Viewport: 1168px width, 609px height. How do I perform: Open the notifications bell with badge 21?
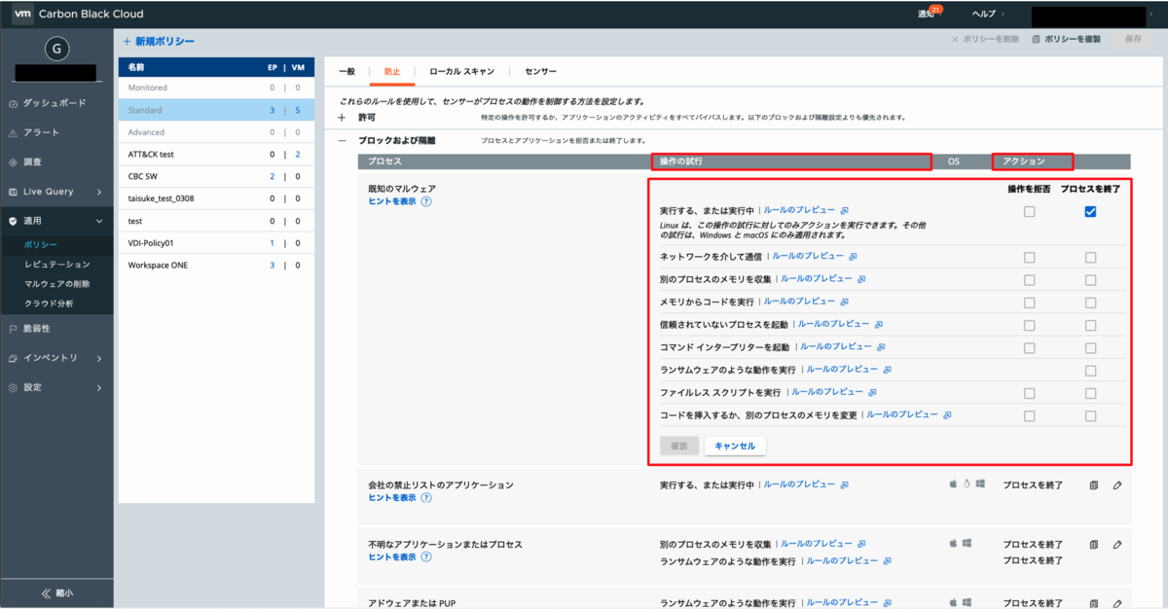[931, 13]
